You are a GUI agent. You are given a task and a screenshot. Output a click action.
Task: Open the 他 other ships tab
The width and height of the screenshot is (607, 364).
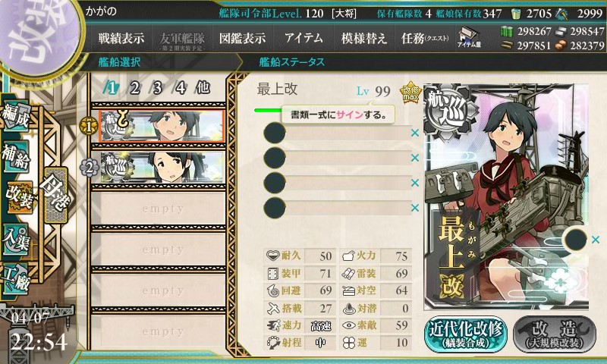203,88
